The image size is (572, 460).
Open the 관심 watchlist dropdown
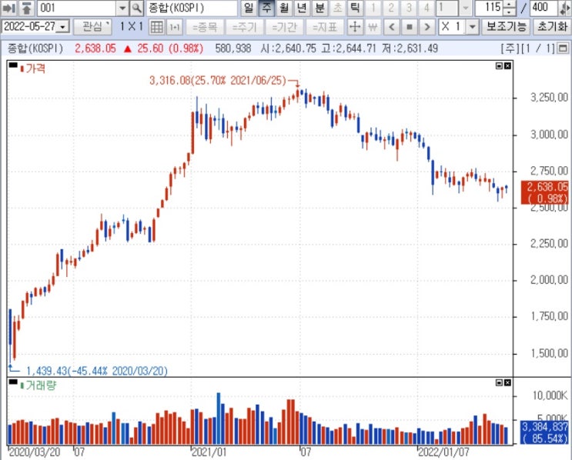[x=92, y=27]
